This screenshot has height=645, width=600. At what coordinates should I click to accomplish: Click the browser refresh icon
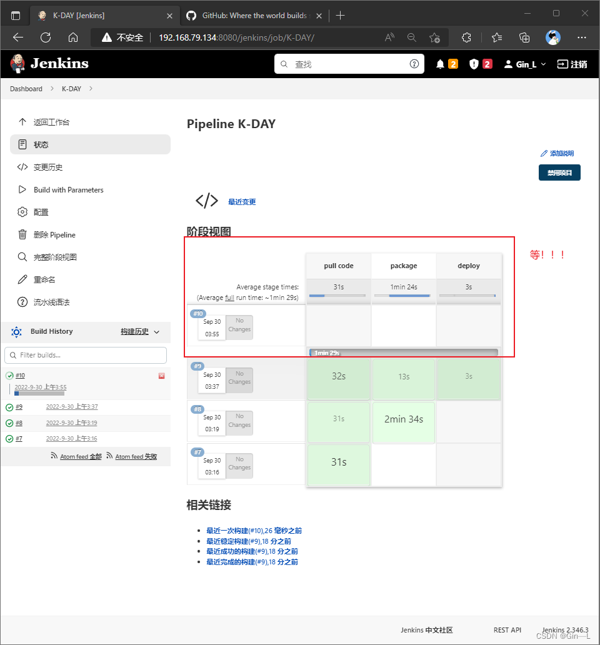point(46,37)
